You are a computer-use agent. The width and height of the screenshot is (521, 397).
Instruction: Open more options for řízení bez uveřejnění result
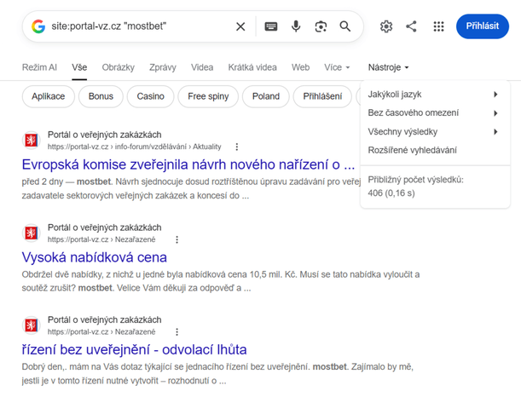(177, 332)
